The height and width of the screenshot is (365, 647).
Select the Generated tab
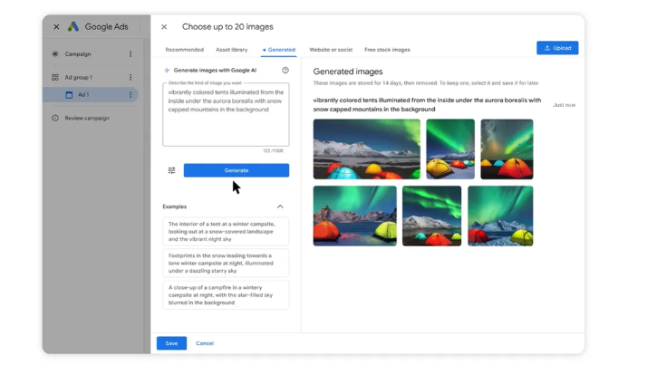click(279, 50)
